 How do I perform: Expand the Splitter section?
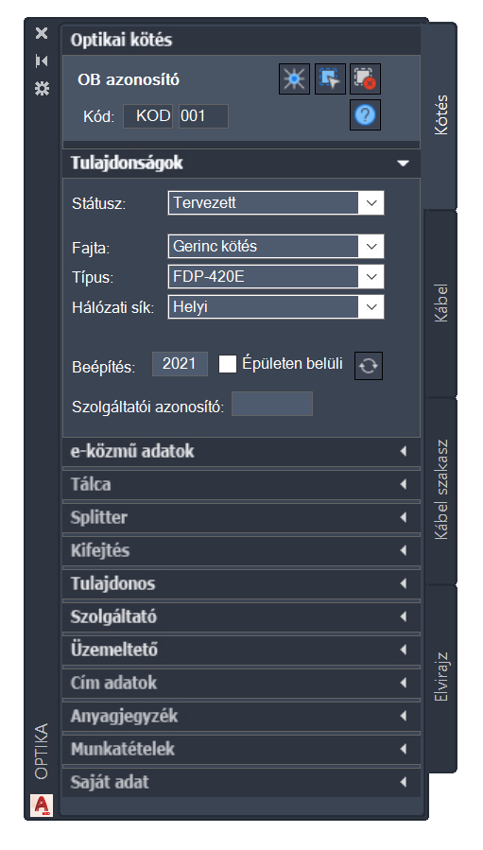pos(242,517)
